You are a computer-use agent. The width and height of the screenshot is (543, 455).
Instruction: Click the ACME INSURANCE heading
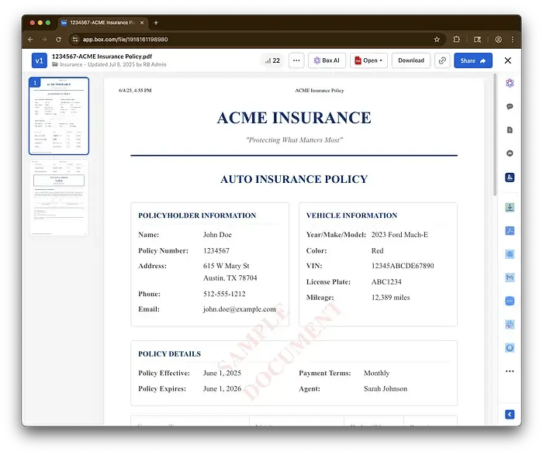click(294, 118)
